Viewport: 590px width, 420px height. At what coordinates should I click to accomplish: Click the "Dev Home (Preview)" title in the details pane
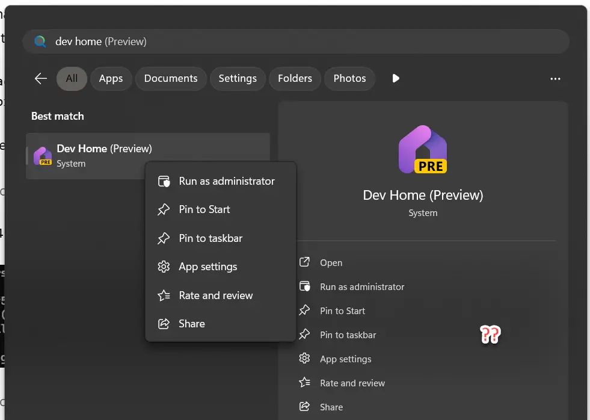coord(423,195)
